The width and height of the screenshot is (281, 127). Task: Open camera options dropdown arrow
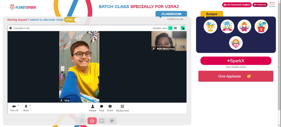18,105
